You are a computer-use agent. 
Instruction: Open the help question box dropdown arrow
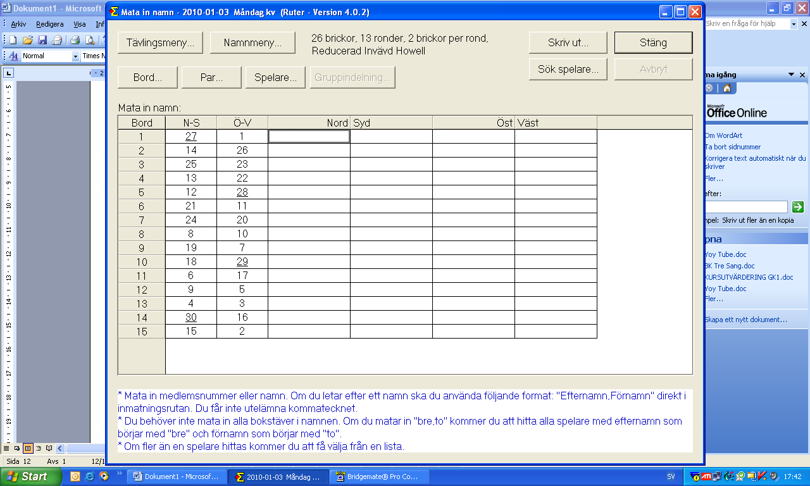[x=794, y=23]
